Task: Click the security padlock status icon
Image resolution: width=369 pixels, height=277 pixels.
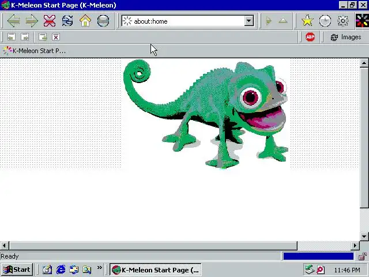Action: point(363,256)
